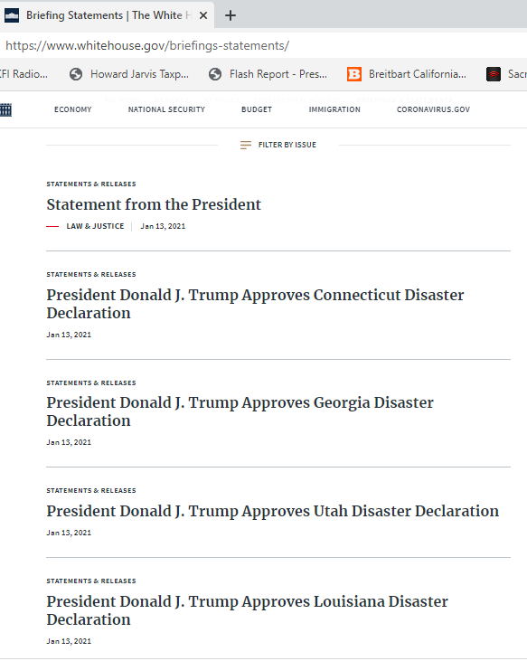
Task: Click Jan 13, 2021 under Utah declaration
Action: click(x=69, y=533)
